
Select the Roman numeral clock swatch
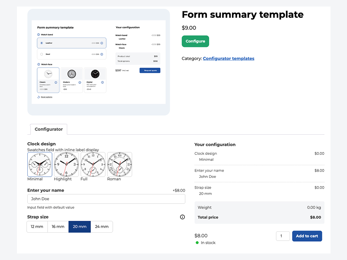pyautogui.click(x=120, y=164)
